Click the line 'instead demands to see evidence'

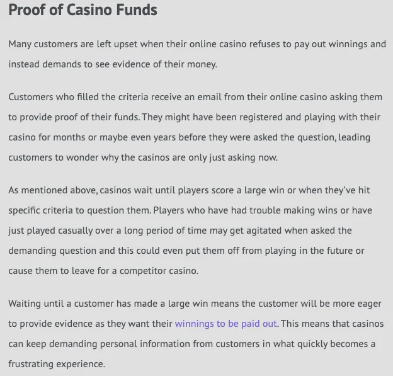click(113, 64)
